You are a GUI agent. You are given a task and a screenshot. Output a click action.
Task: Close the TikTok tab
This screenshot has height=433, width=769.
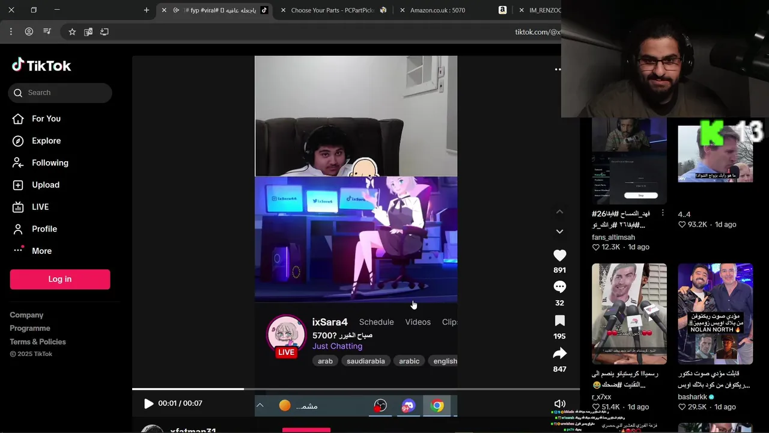click(164, 10)
